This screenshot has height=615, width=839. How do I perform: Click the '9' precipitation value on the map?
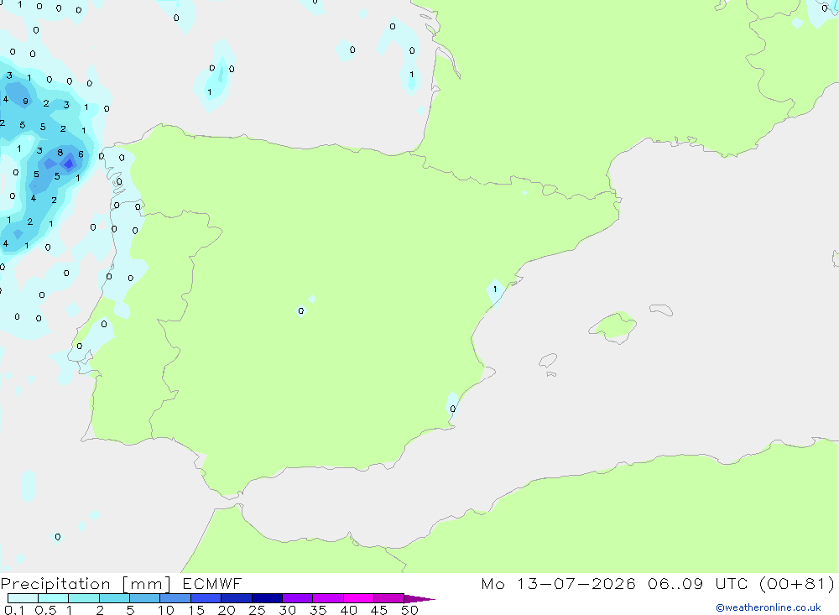pos(25,102)
